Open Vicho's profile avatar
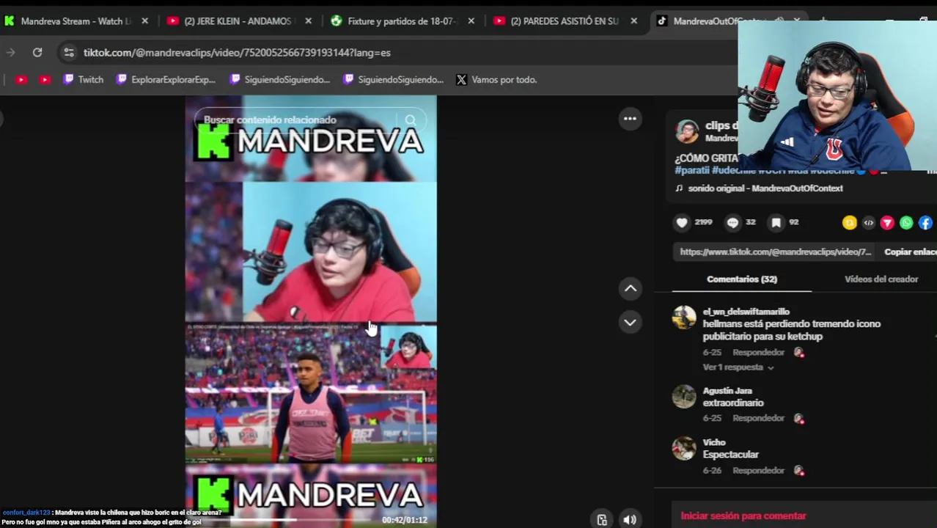937x528 pixels. click(x=684, y=448)
